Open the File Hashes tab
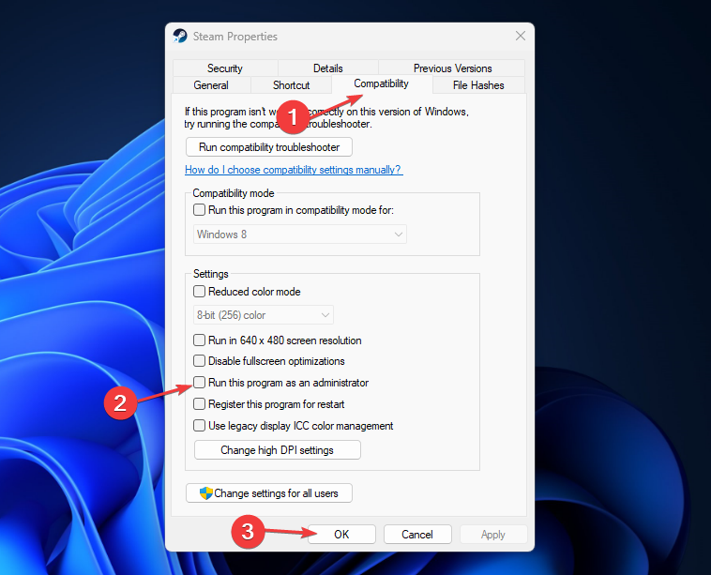 coord(478,85)
